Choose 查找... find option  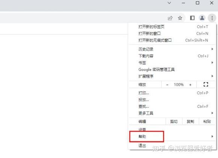click(x=172, y=107)
